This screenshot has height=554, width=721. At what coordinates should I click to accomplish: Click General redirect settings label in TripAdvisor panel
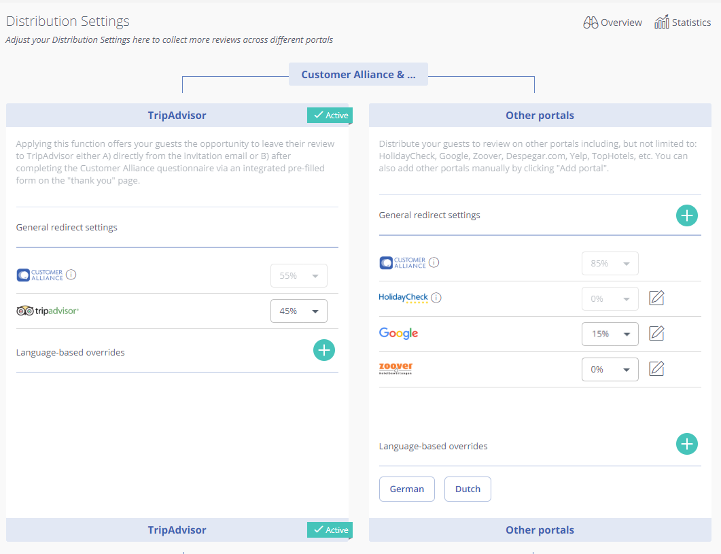pos(67,227)
